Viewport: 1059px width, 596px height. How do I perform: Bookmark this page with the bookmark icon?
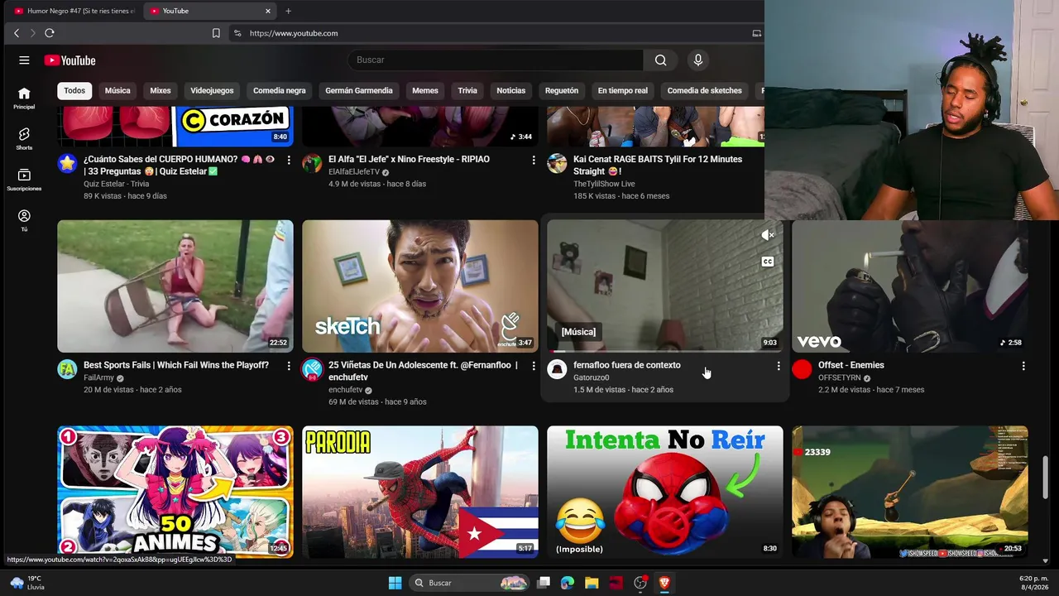pos(216,33)
